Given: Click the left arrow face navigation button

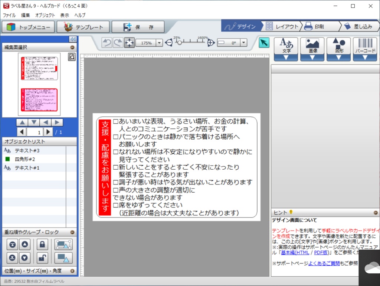Looking at the screenshot, I should 46,122.
